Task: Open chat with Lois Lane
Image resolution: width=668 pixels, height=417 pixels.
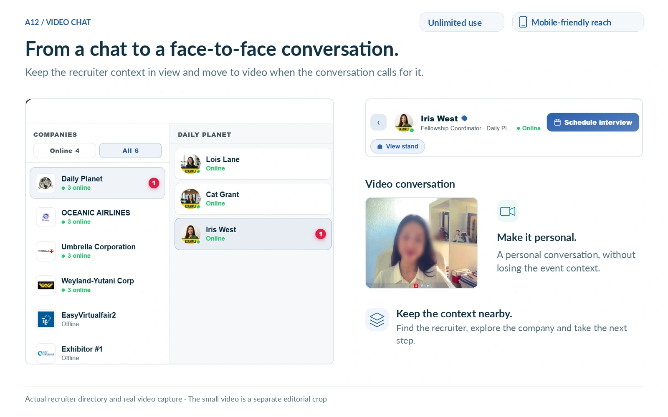Action: click(x=253, y=164)
